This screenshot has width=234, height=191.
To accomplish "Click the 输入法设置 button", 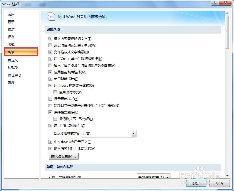I will tap(64, 156).
